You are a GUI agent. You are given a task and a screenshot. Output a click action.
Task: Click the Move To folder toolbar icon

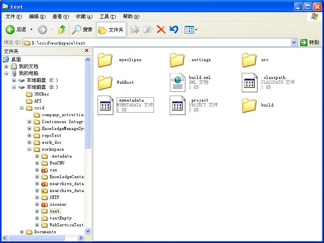click(x=135, y=30)
